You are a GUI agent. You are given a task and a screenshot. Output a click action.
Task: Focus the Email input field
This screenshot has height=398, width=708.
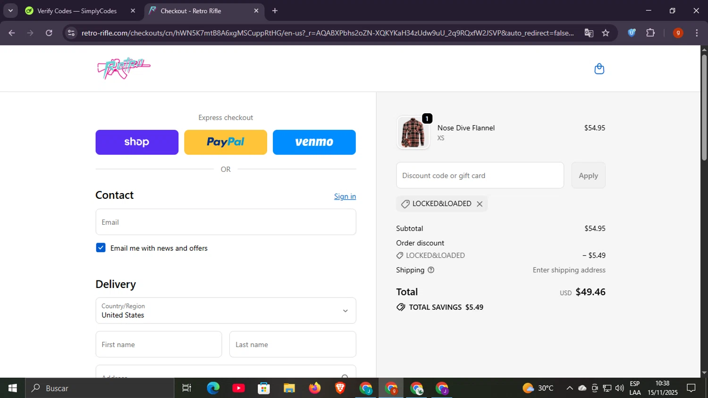(226, 222)
